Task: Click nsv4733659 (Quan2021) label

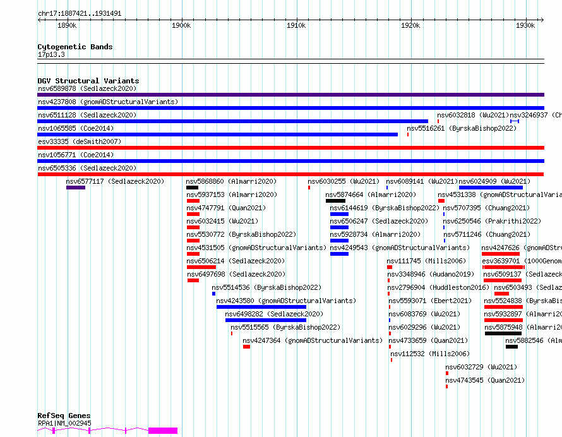Action: [428, 340]
